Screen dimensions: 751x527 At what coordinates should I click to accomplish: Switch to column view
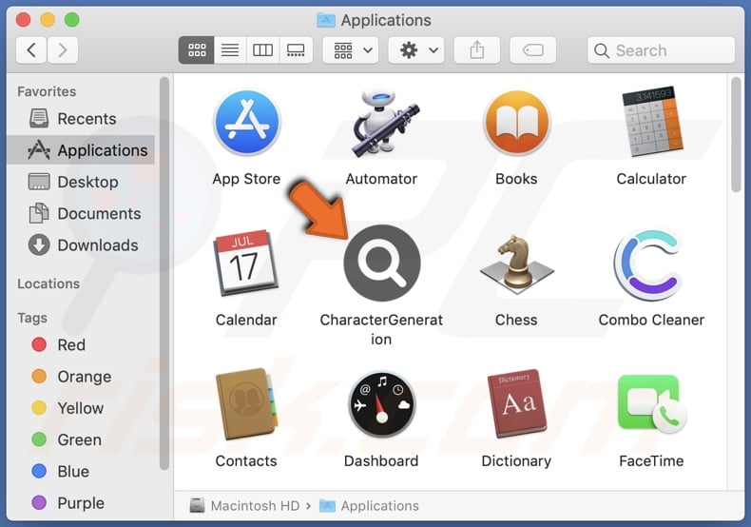(x=262, y=49)
